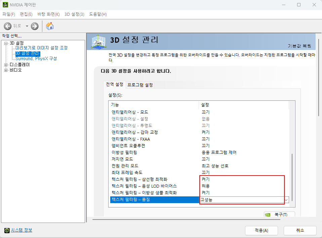Viewport: 322px width, 238px height.
Task: Click the 3D 설정 관리 header icon
Action: click(98, 42)
